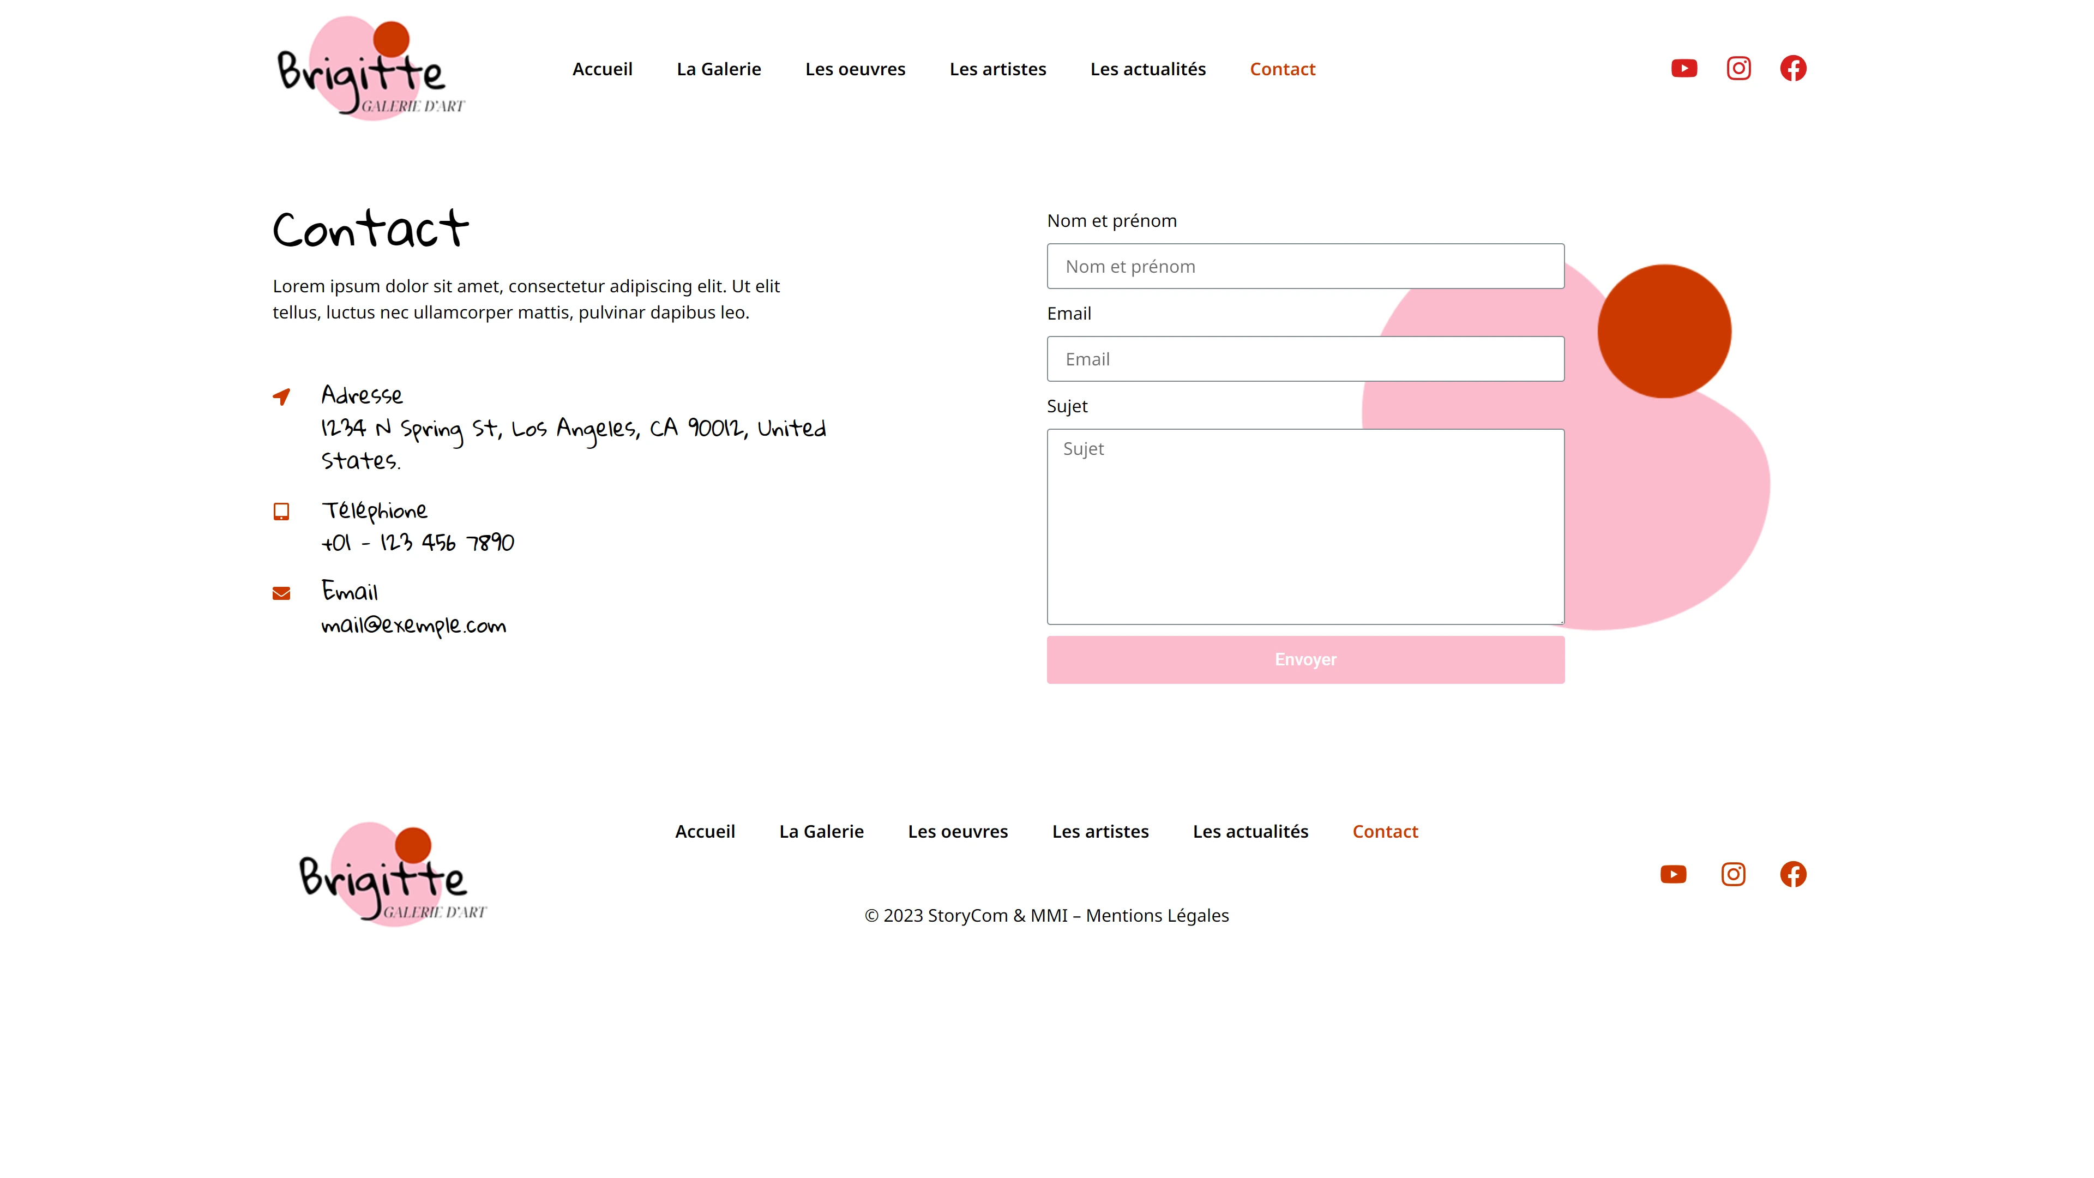Click the Adresse heading
Screen dimensions: 2094x1178
click(x=362, y=395)
